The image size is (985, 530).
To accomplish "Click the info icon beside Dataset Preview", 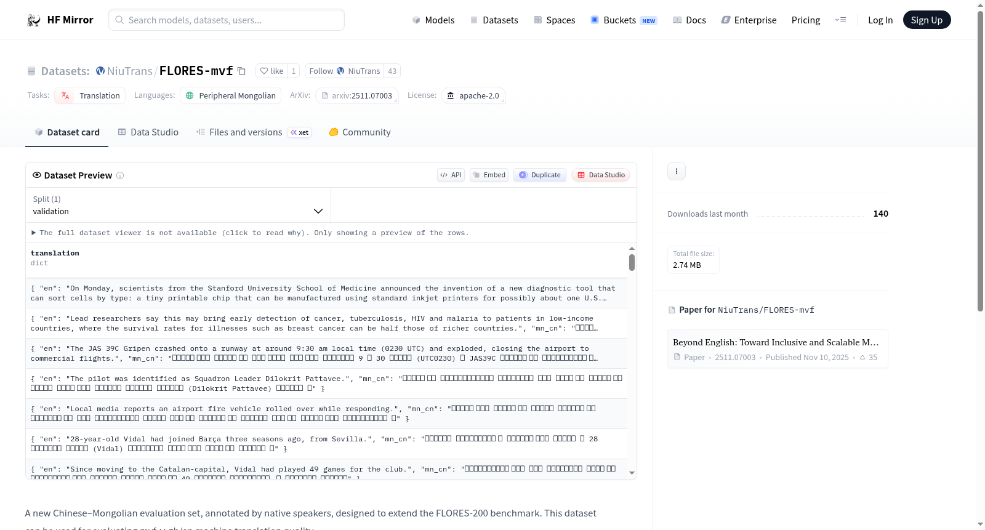I will (x=120, y=175).
